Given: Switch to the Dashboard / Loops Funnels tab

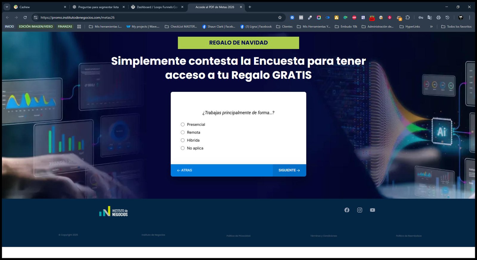Looking at the screenshot, I should [157, 7].
